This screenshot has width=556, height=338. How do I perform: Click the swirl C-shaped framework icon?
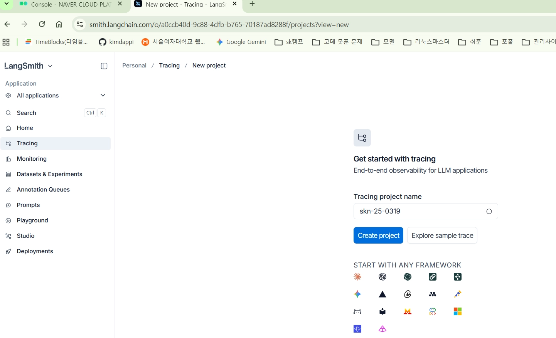pos(408,294)
